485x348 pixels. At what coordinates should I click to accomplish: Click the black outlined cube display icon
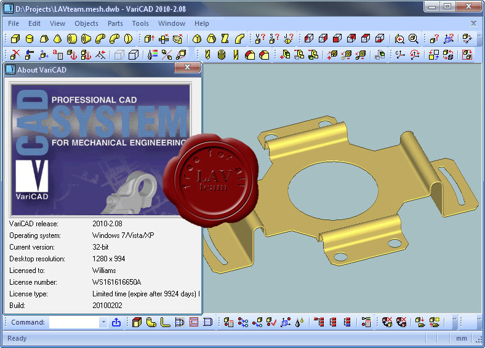click(134, 55)
